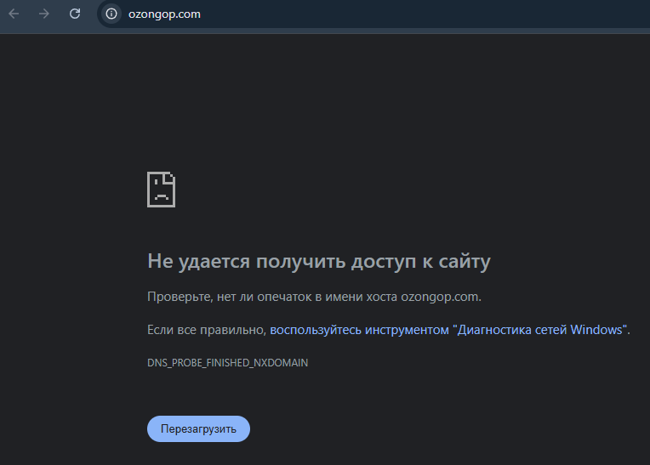Reload the page with the refresh icon
Image resolution: width=650 pixels, height=465 pixels.
[x=75, y=14]
